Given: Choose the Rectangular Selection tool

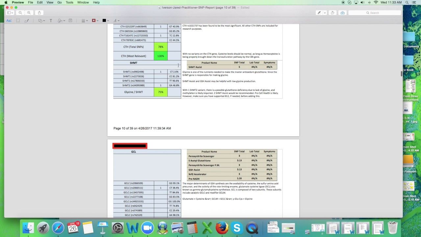Looking at the screenshot, I should [18, 20].
